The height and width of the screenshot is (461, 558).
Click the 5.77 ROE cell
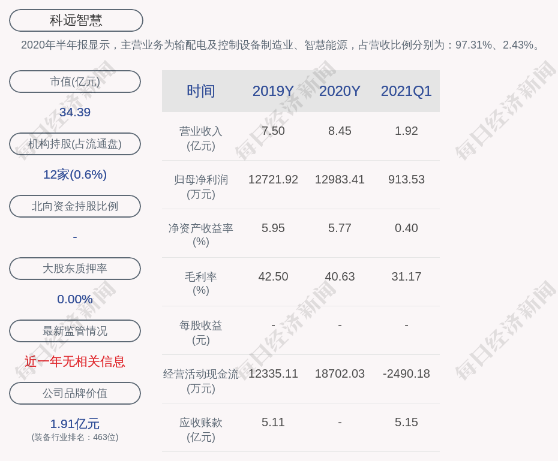tap(340, 228)
